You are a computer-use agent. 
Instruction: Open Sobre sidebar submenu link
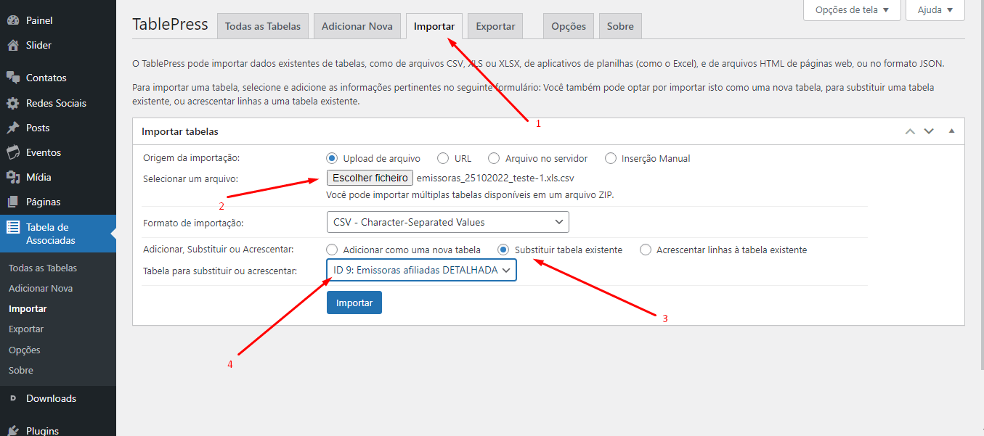pyautogui.click(x=21, y=370)
